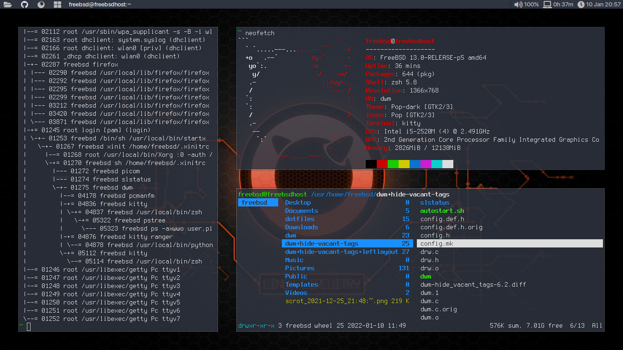The width and height of the screenshot is (623, 350).
Task: Click the Shell: zsh 5.8 line
Action: click(x=391, y=82)
